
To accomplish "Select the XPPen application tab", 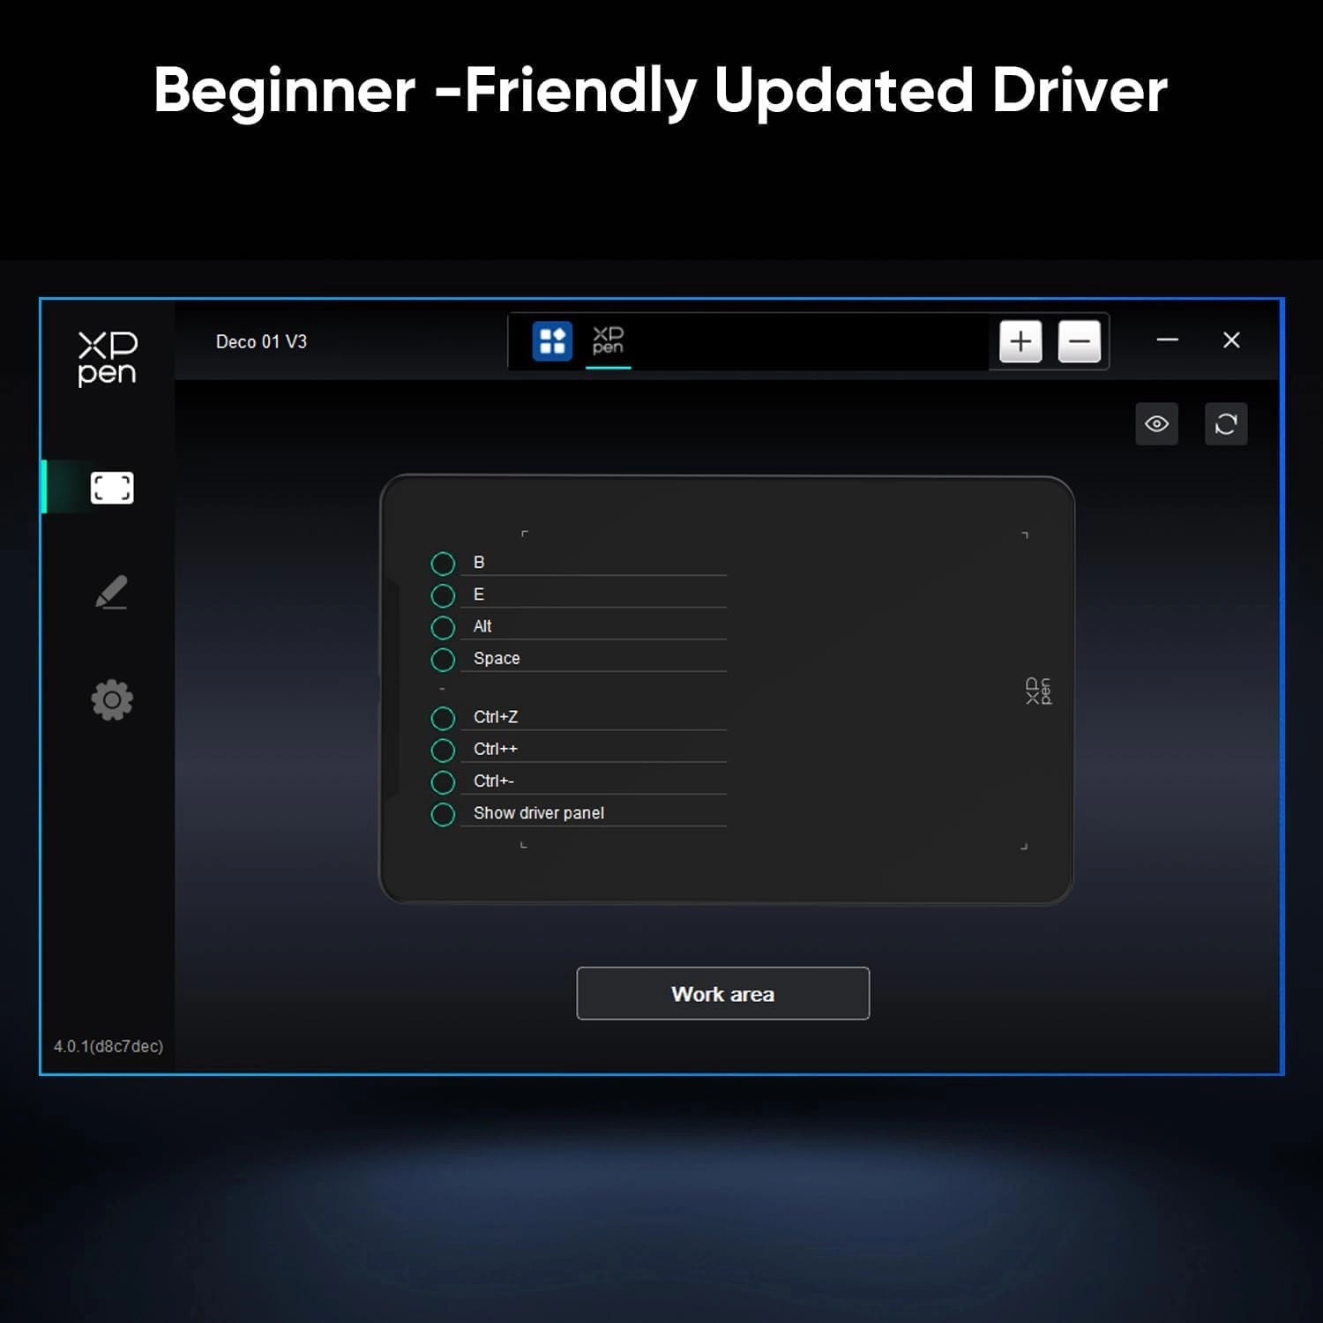I will click(608, 341).
